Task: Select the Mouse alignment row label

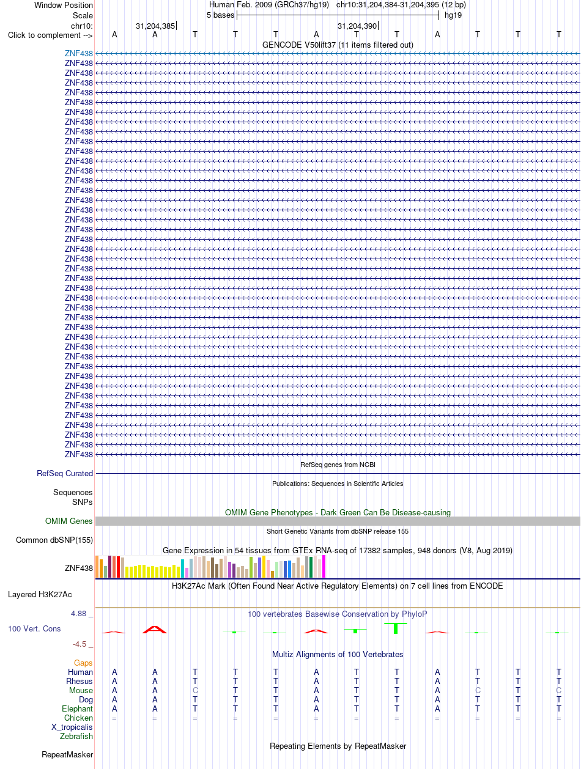Action: pos(81,690)
